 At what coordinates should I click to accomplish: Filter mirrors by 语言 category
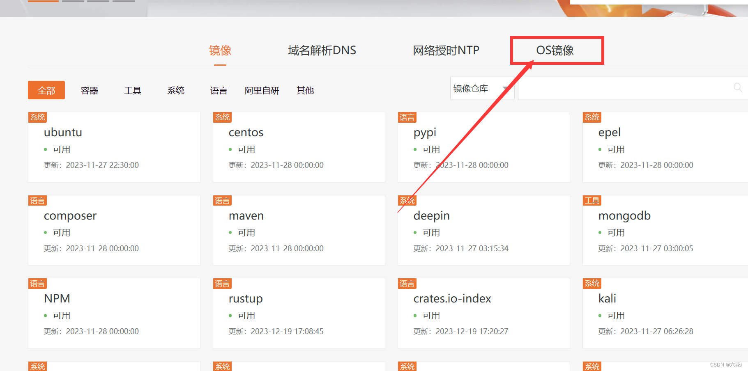219,90
